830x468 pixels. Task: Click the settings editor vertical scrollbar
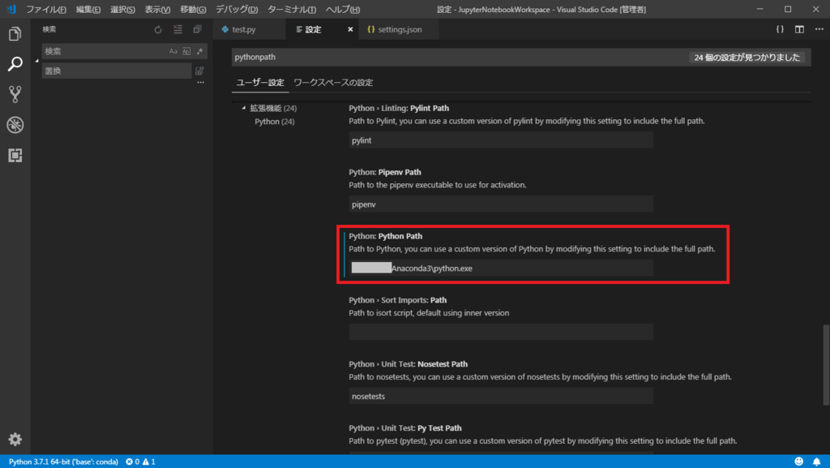(x=826, y=365)
